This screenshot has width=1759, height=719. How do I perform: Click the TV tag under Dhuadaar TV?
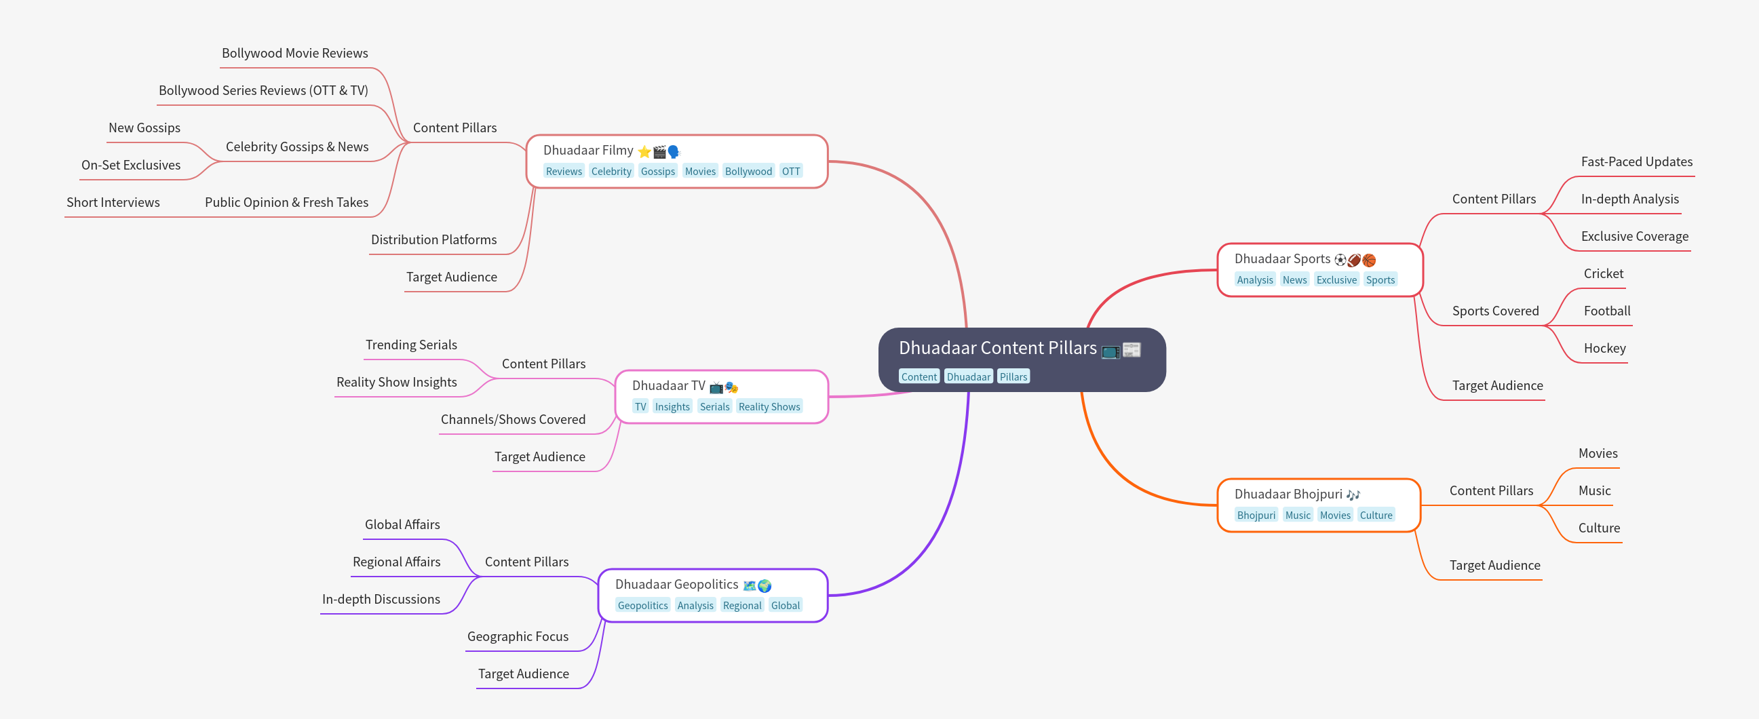[640, 407]
